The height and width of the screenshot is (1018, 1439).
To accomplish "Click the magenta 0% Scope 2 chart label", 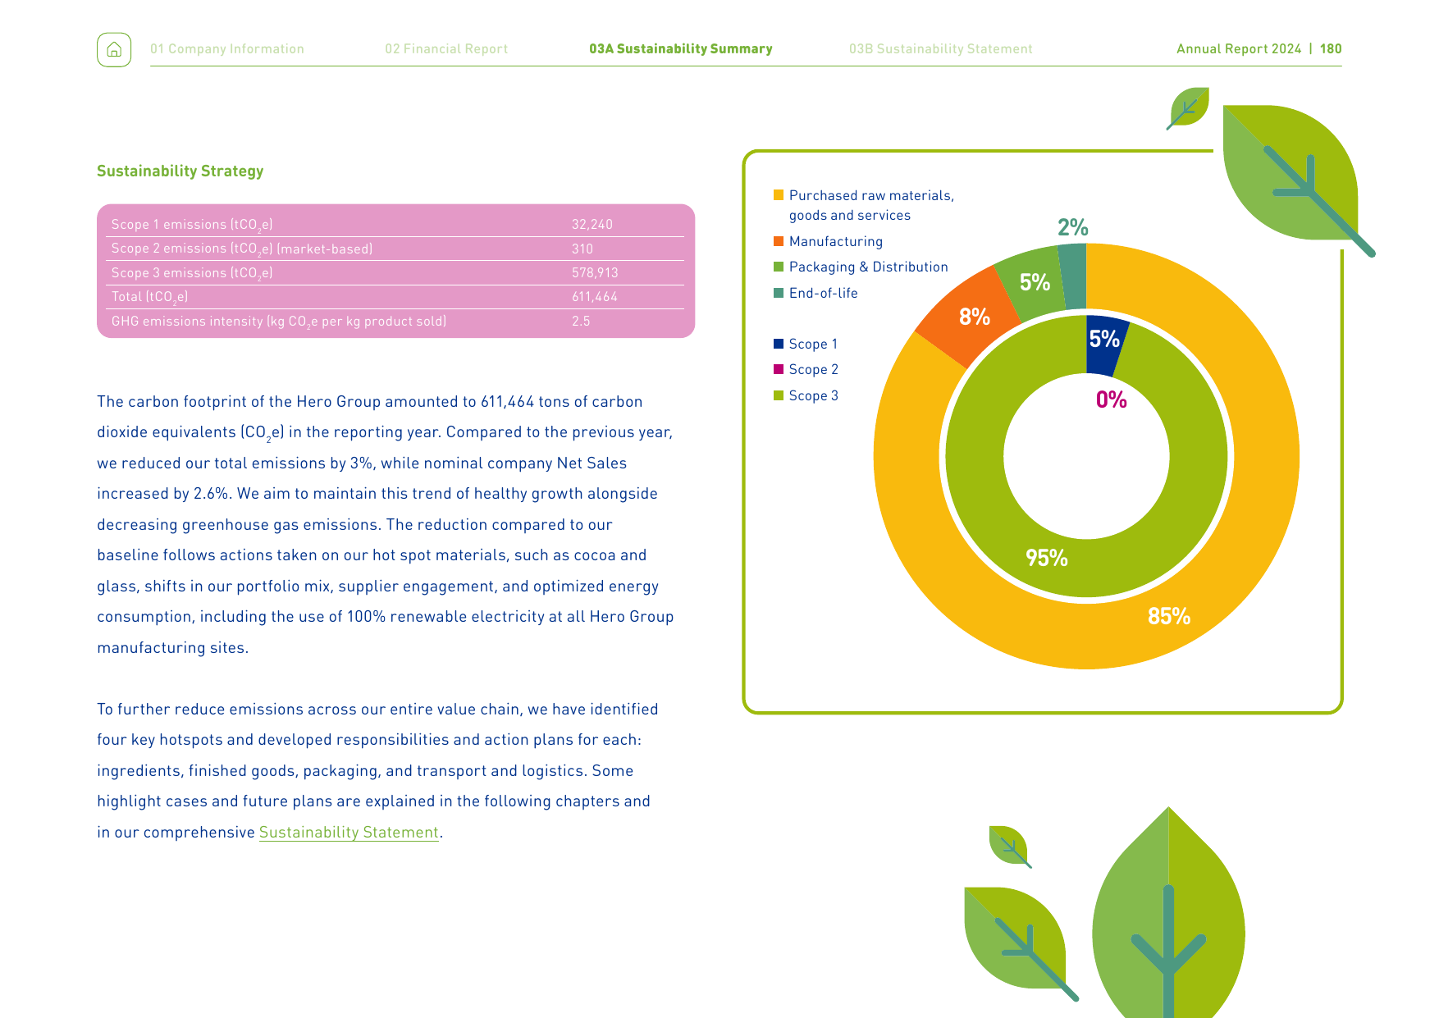I will click(1112, 399).
